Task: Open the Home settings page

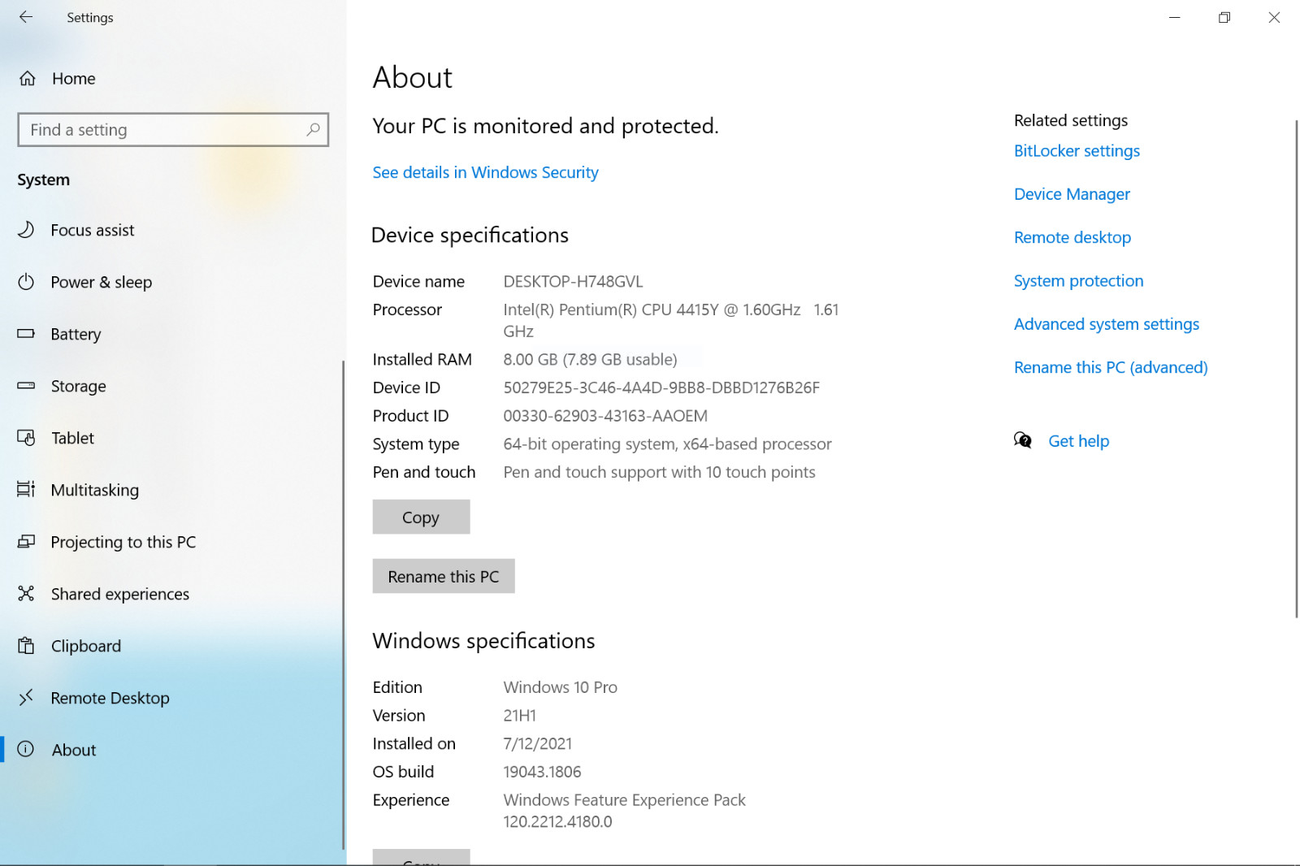Action: coord(172,79)
